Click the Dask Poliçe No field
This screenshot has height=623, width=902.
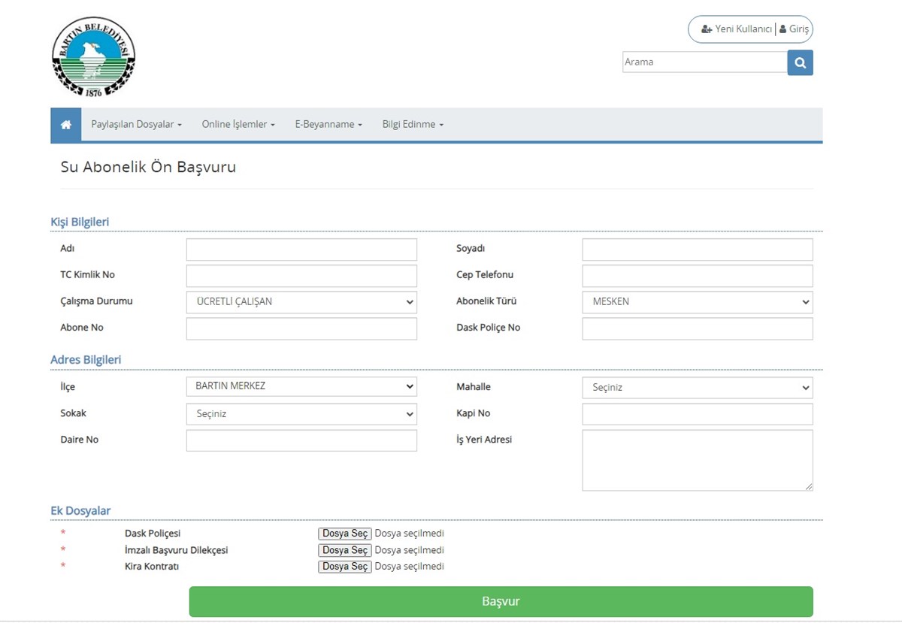[x=698, y=328]
